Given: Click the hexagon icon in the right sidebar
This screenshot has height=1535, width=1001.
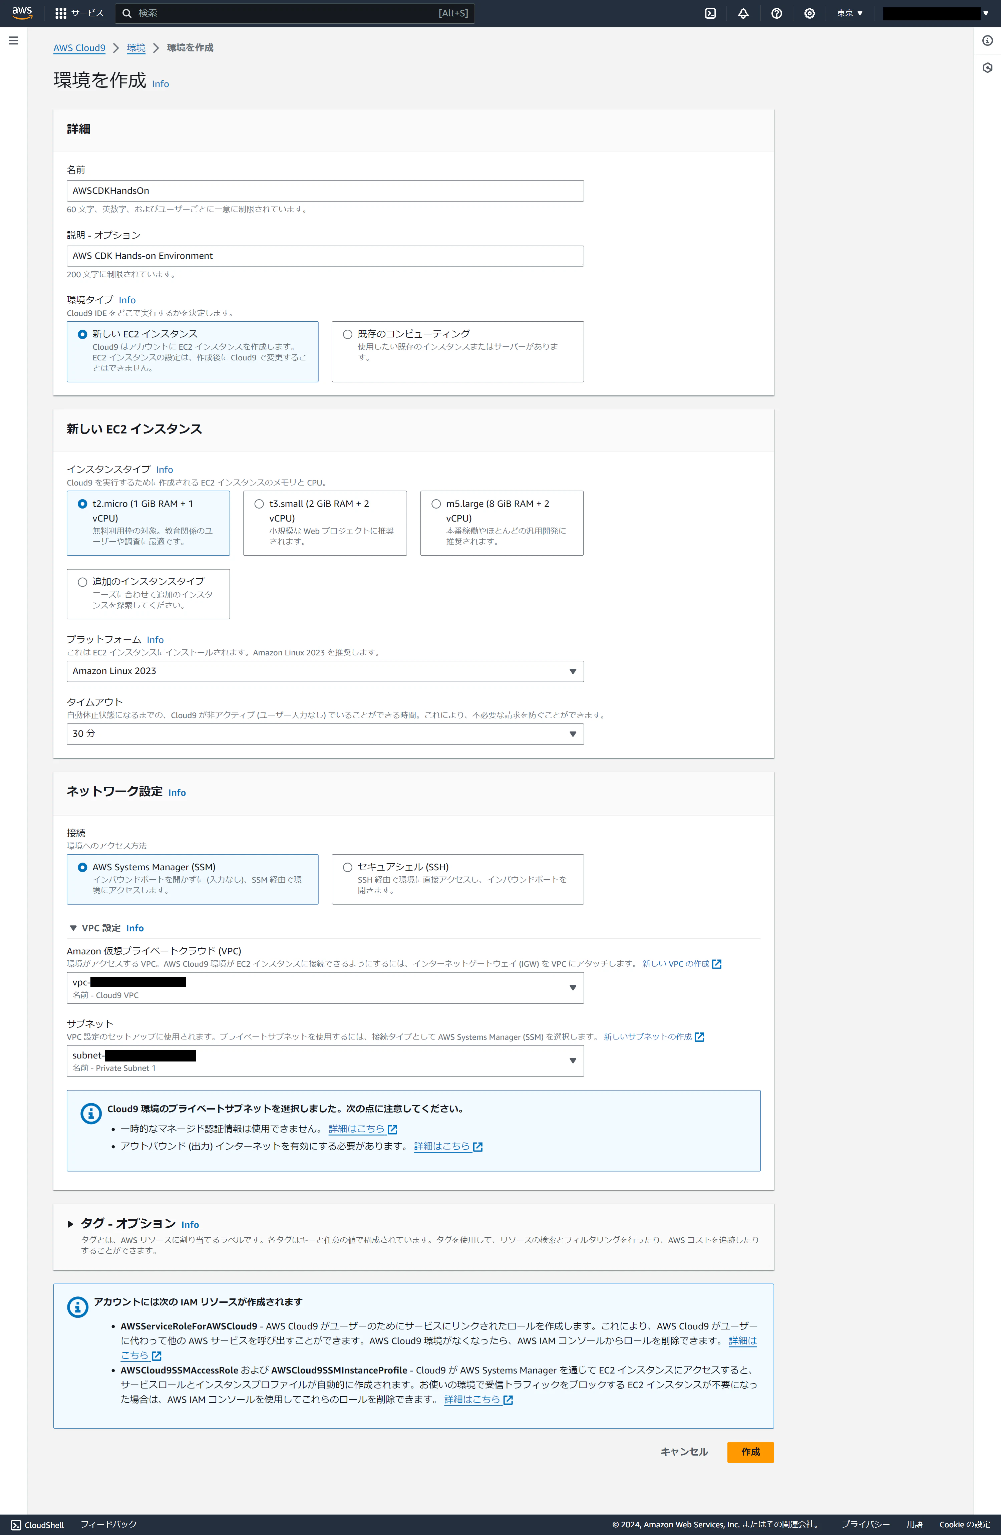Looking at the screenshot, I should (x=987, y=68).
